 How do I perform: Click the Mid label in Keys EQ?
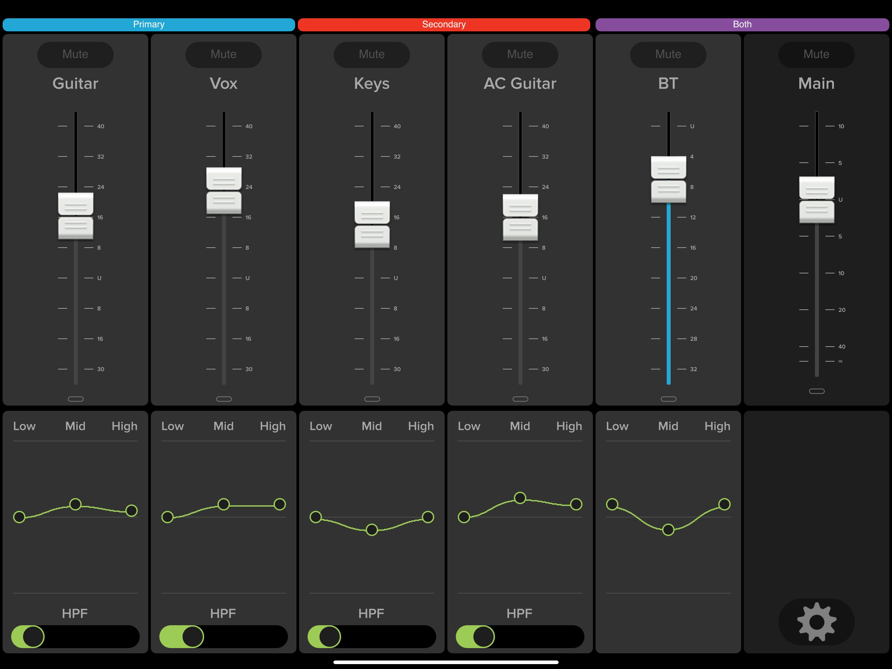click(372, 426)
